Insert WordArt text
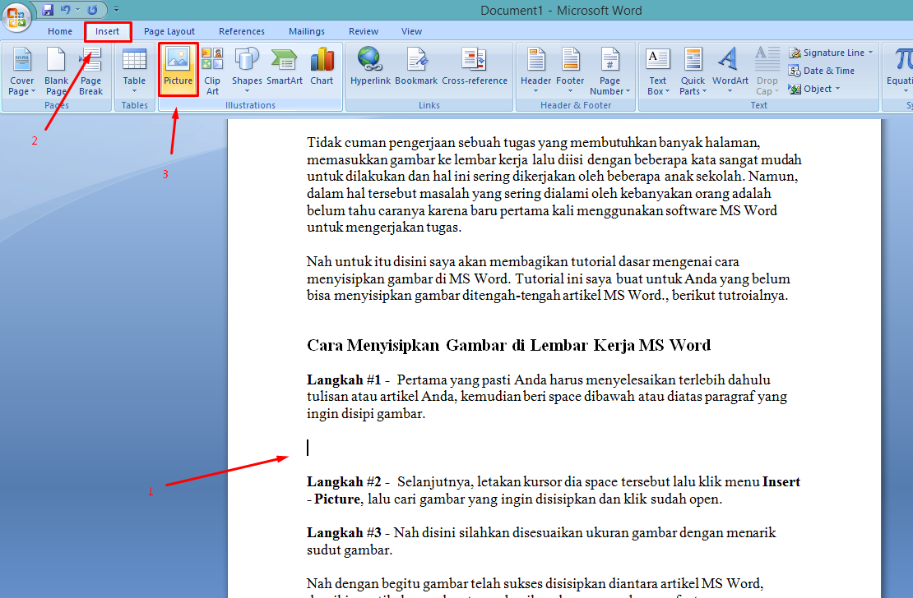 tap(730, 71)
